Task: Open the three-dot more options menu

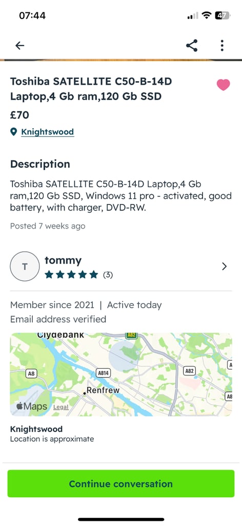Action: click(x=222, y=46)
